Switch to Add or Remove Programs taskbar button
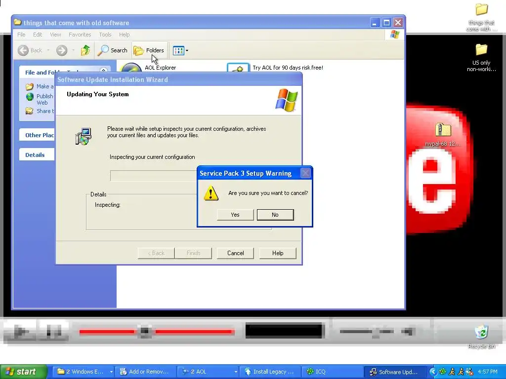 pyautogui.click(x=146, y=372)
